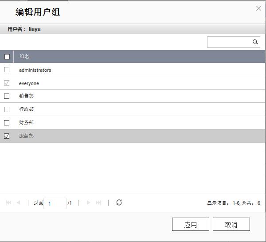
Task: Click the page number input field
Action: tap(55, 203)
